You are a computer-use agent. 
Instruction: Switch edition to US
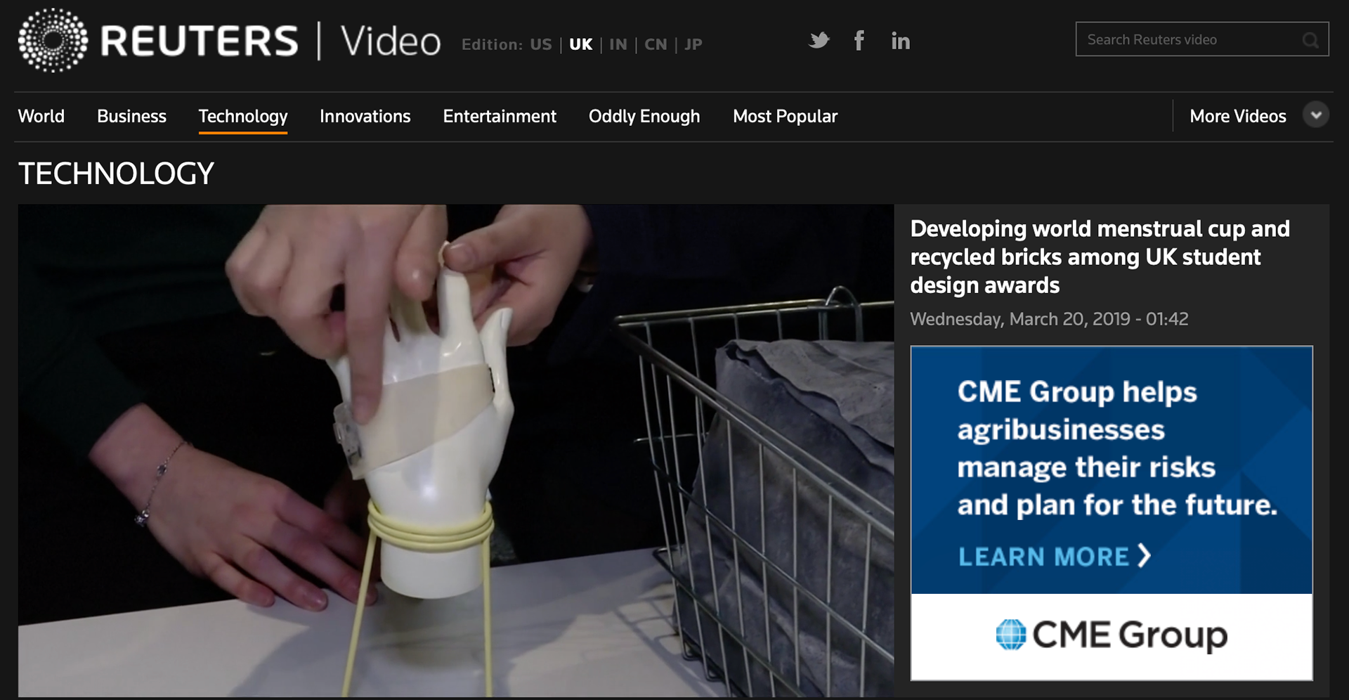tap(540, 44)
